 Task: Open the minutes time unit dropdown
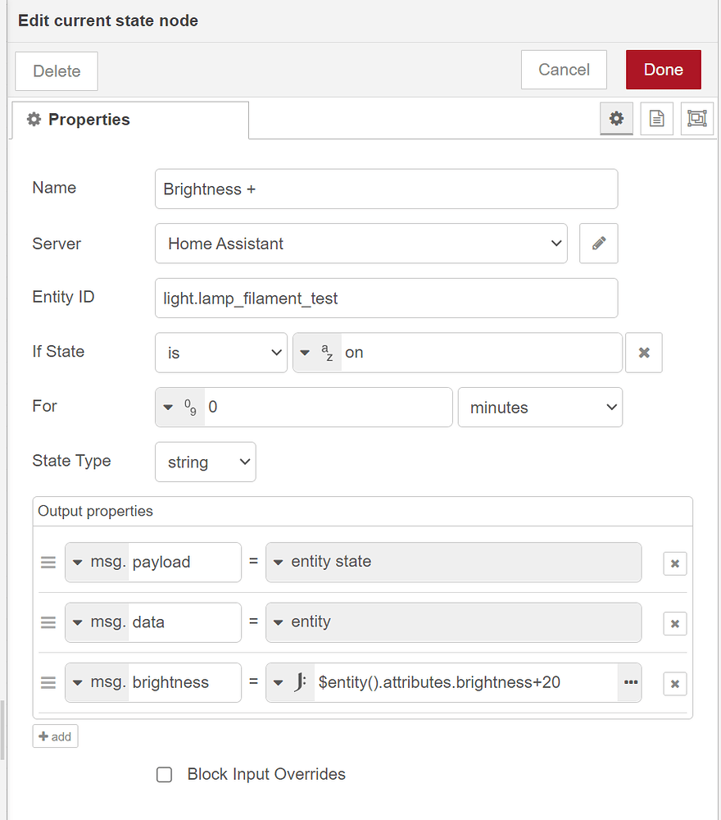point(540,407)
